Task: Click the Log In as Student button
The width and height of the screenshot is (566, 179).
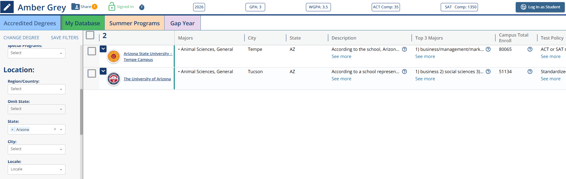Action: (x=540, y=7)
